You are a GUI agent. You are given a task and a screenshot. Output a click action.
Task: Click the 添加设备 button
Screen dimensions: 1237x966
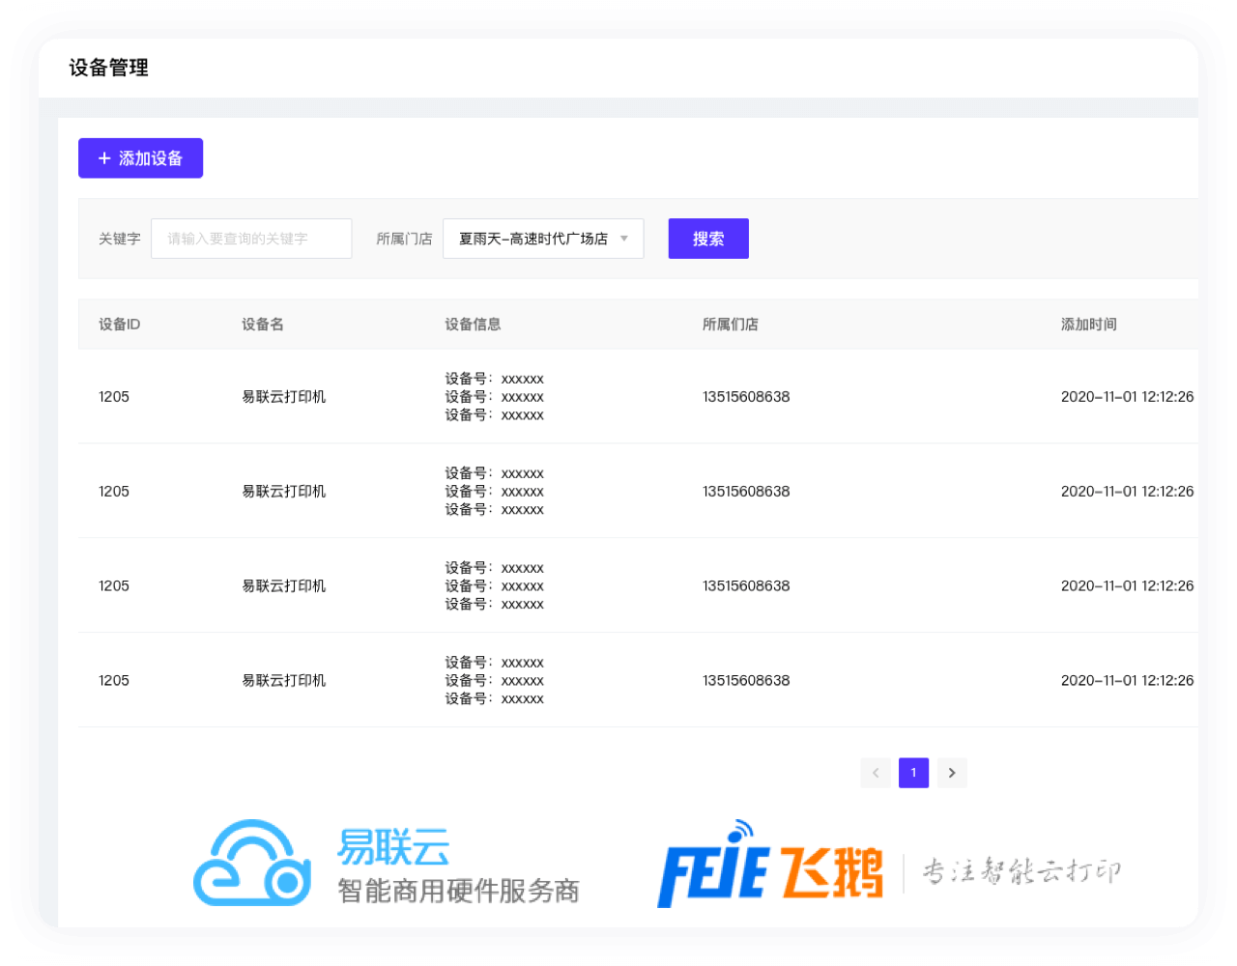coord(140,158)
